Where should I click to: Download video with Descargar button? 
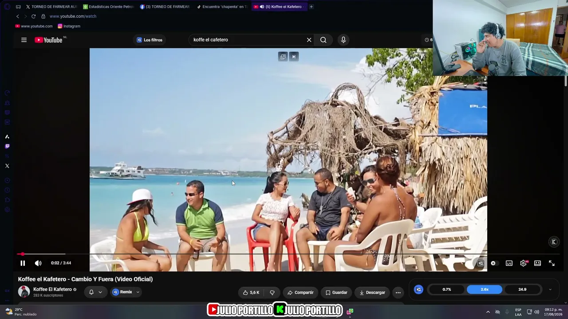point(372,292)
